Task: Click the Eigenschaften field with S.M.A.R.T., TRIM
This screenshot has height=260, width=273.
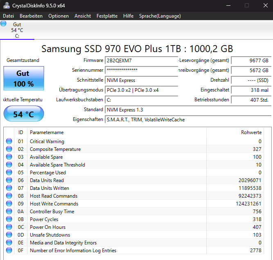Action: point(188,120)
